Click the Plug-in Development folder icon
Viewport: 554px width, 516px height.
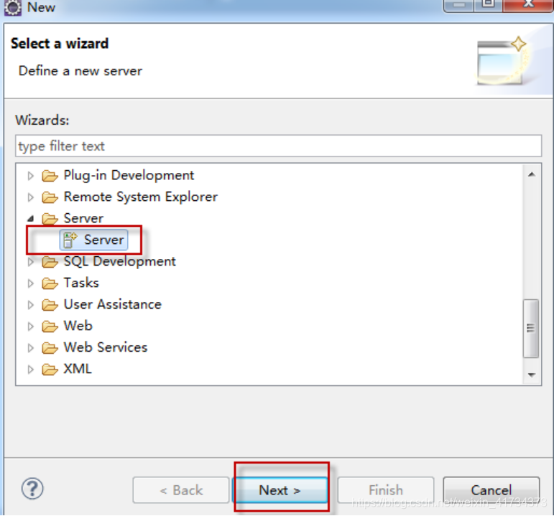50,175
